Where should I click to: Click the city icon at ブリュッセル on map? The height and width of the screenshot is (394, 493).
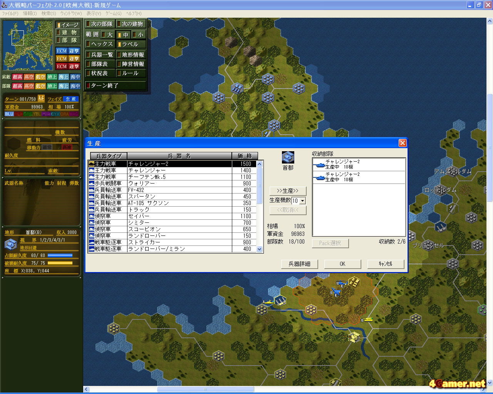(428, 245)
